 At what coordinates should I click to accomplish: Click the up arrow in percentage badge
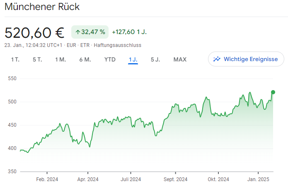[x=77, y=32]
